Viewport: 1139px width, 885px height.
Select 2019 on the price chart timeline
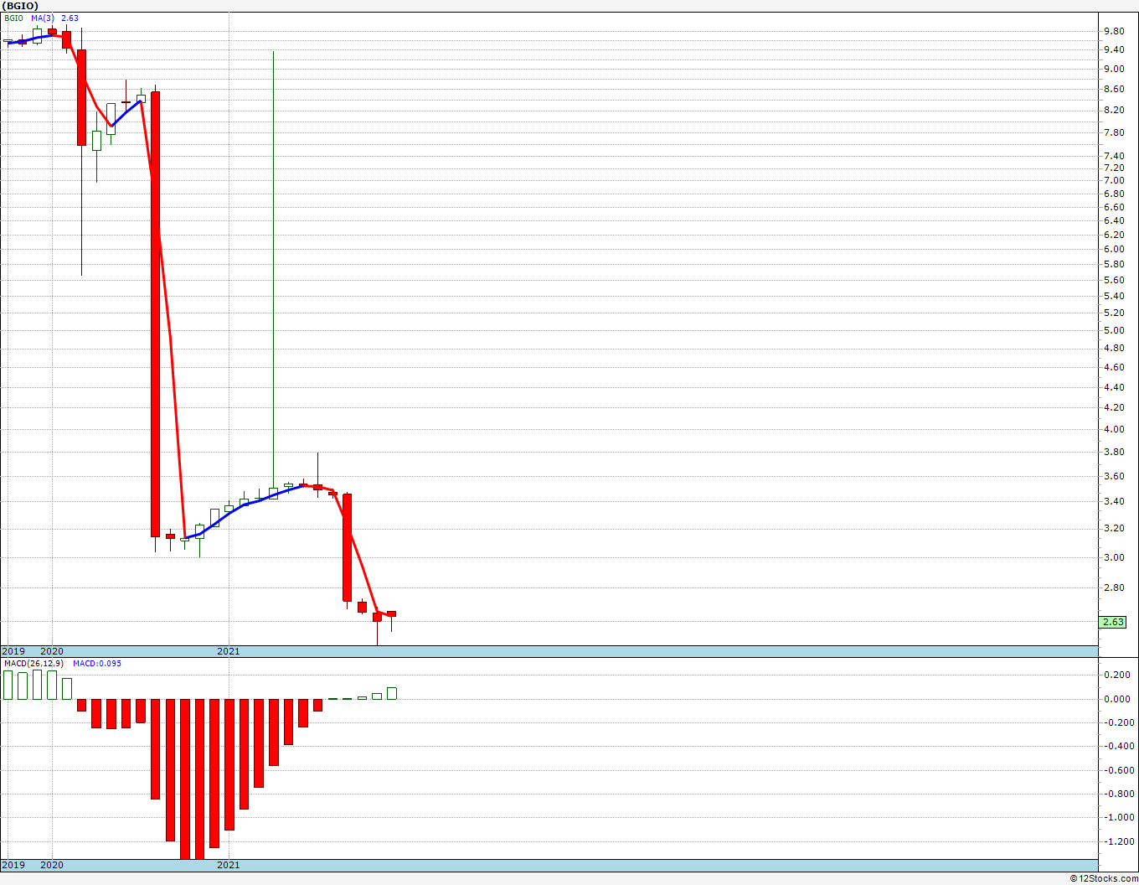coord(13,651)
